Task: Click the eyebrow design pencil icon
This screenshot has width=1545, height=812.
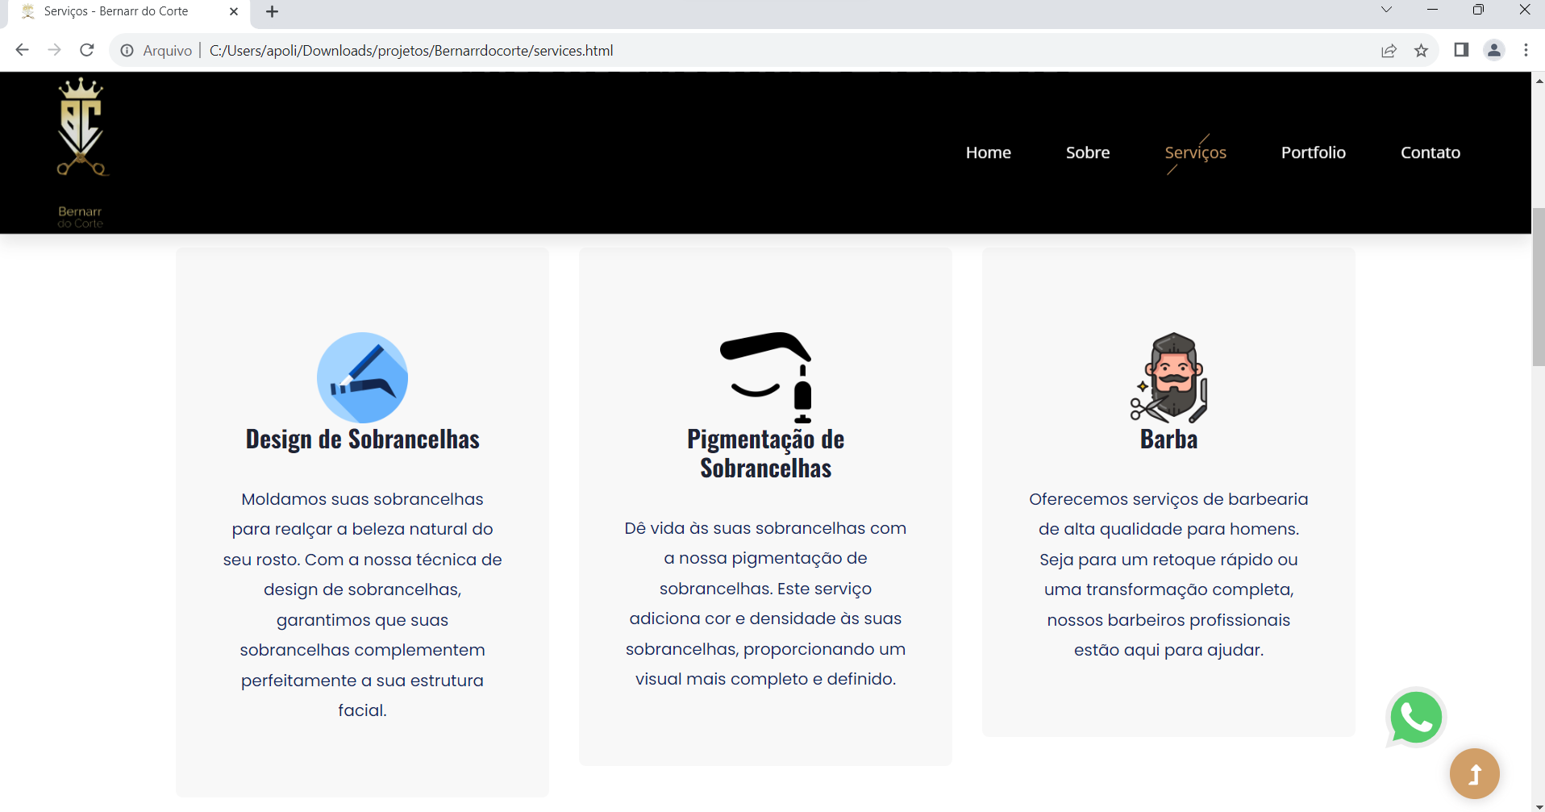Action: pyautogui.click(x=362, y=377)
